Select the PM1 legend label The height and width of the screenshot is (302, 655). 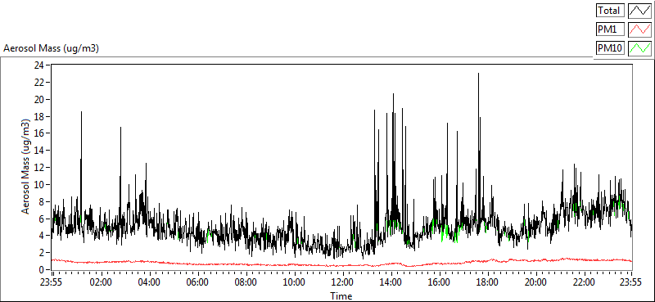click(610, 29)
